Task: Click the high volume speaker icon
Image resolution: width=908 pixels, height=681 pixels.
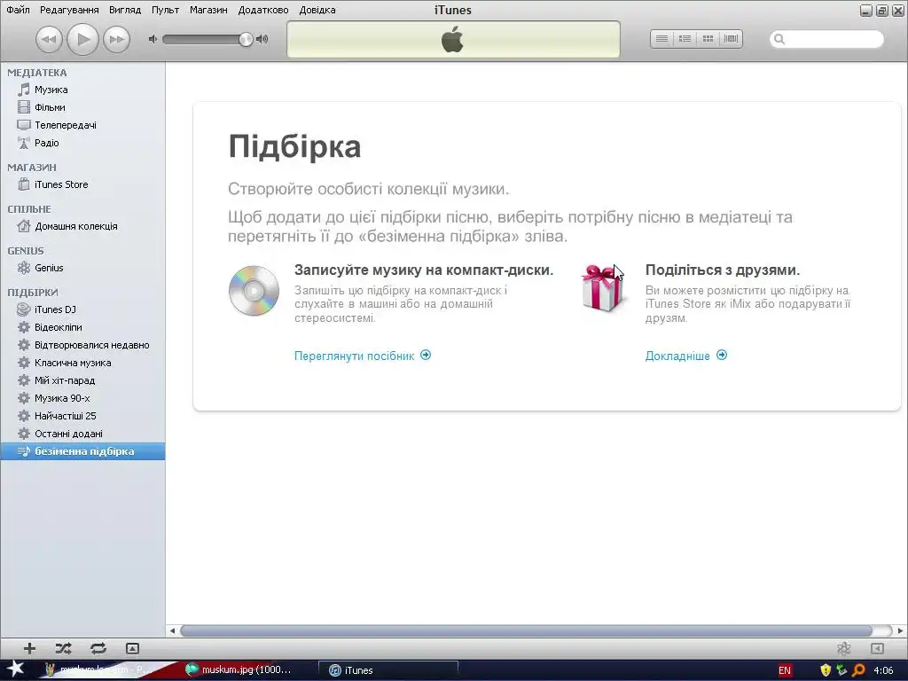Action: coord(262,39)
